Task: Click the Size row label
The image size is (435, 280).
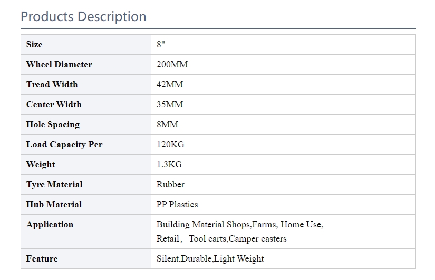Action: click(34, 45)
